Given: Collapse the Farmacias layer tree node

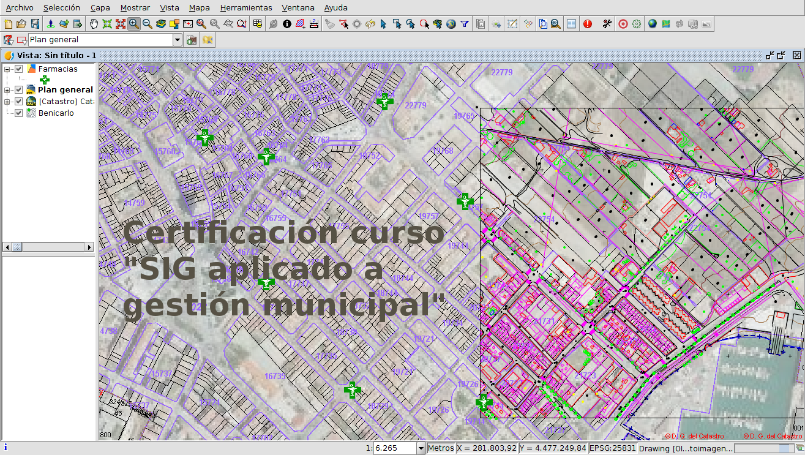Looking at the screenshot, I should click(x=7, y=69).
